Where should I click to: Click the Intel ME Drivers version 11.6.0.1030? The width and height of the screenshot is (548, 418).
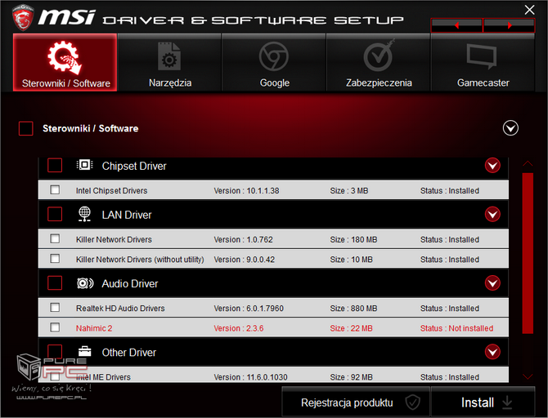tap(250, 377)
